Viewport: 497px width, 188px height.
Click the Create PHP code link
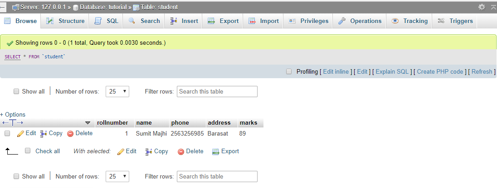[440, 71]
